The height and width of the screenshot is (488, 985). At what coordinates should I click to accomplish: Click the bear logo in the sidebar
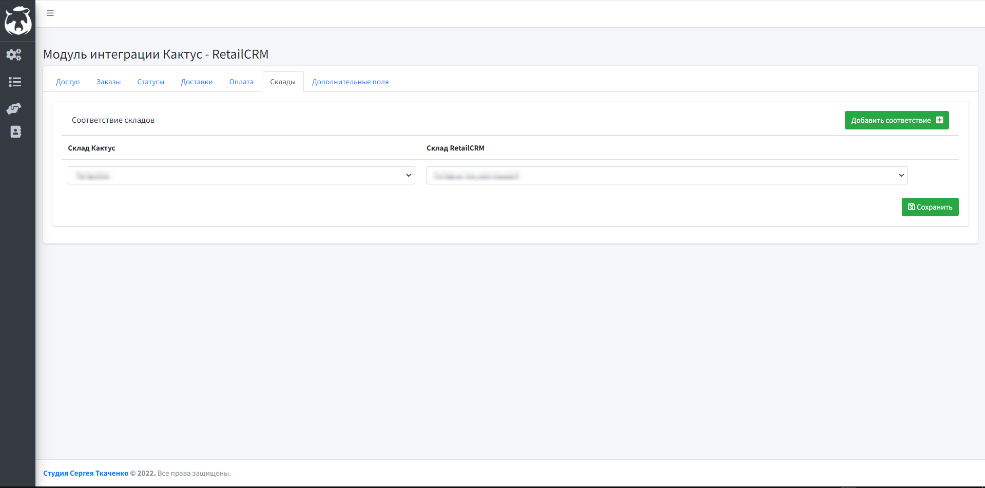pyautogui.click(x=18, y=21)
